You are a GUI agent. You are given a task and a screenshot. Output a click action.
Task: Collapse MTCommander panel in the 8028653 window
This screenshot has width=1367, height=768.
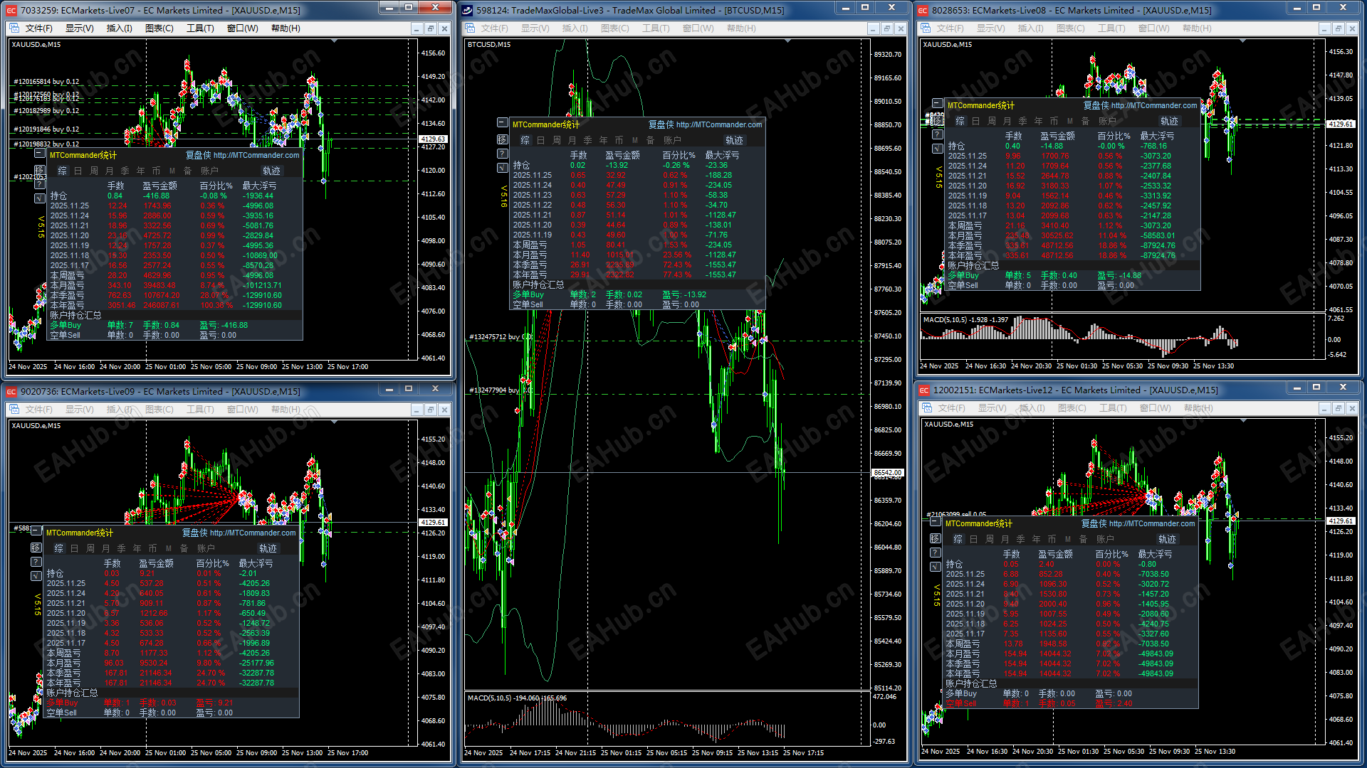click(938, 104)
